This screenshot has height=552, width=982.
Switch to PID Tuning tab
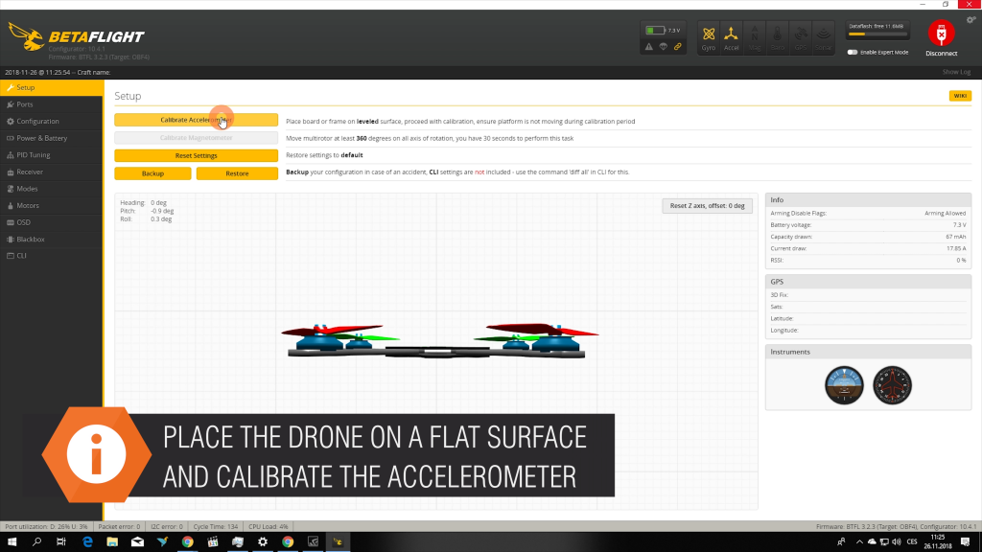pyautogui.click(x=52, y=155)
